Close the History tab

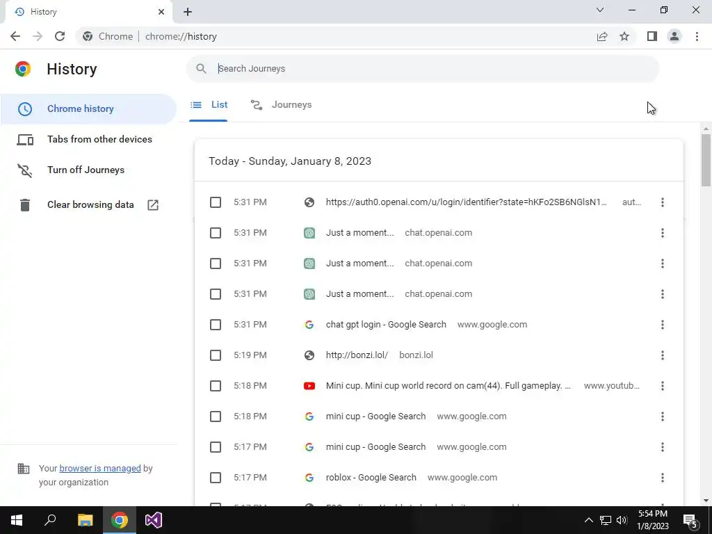point(161,12)
